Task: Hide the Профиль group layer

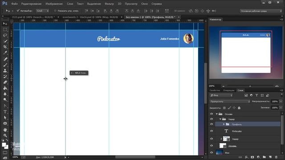Action: click(x=212, y=124)
